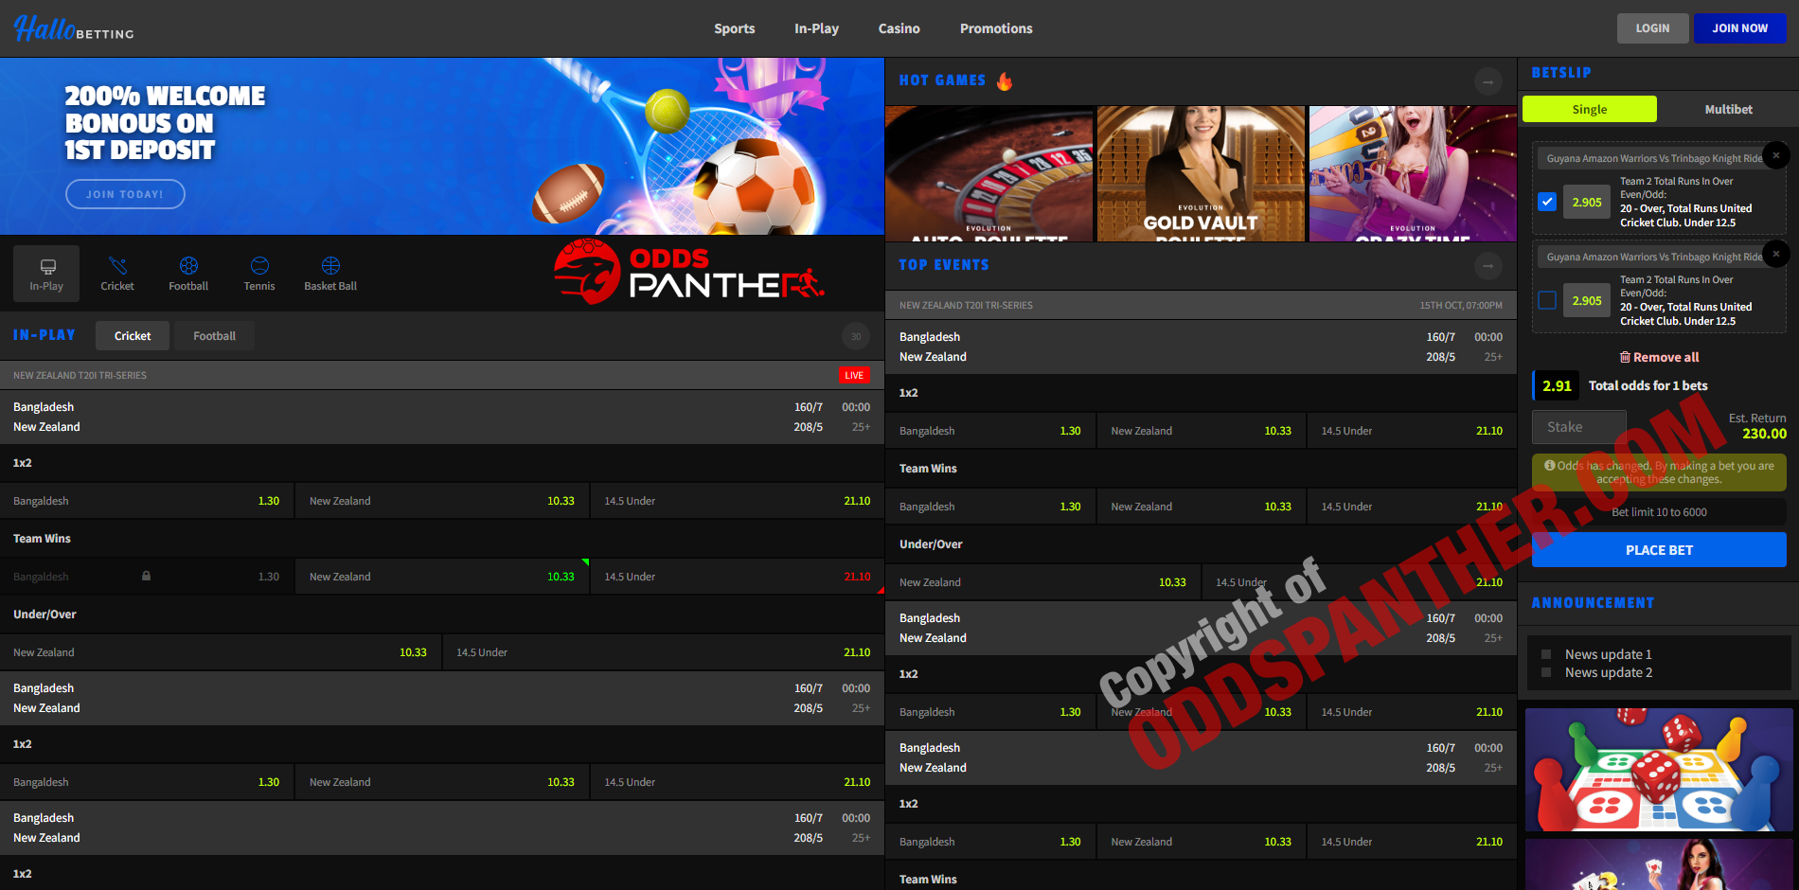Expand Top Events using arrow button
Image resolution: width=1799 pixels, height=890 pixels.
click(x=1487, y=266)
